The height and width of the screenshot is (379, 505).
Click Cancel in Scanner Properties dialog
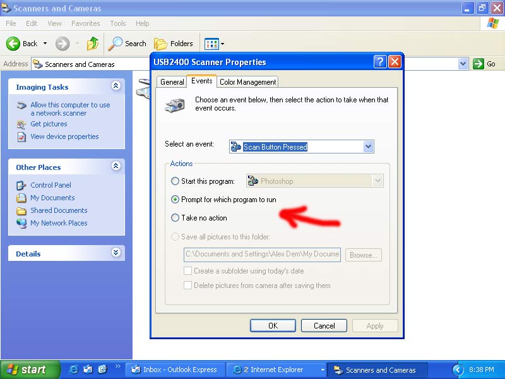[x=324, y=326]
